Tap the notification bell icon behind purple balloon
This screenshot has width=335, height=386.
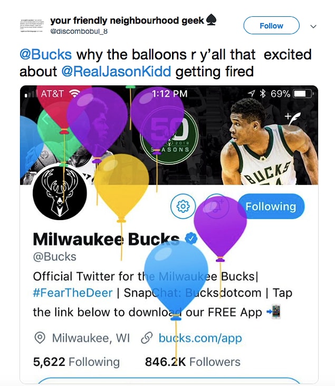(216, 206)
